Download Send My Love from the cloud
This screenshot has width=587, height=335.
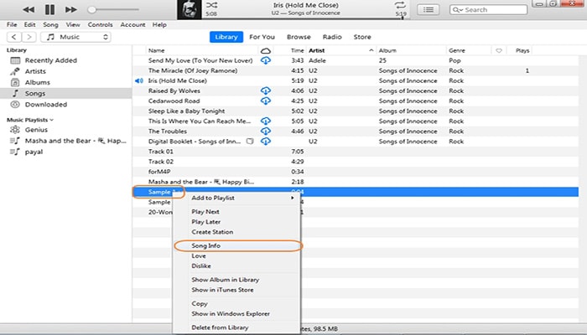pyautogui.click(x=266, y=60)
